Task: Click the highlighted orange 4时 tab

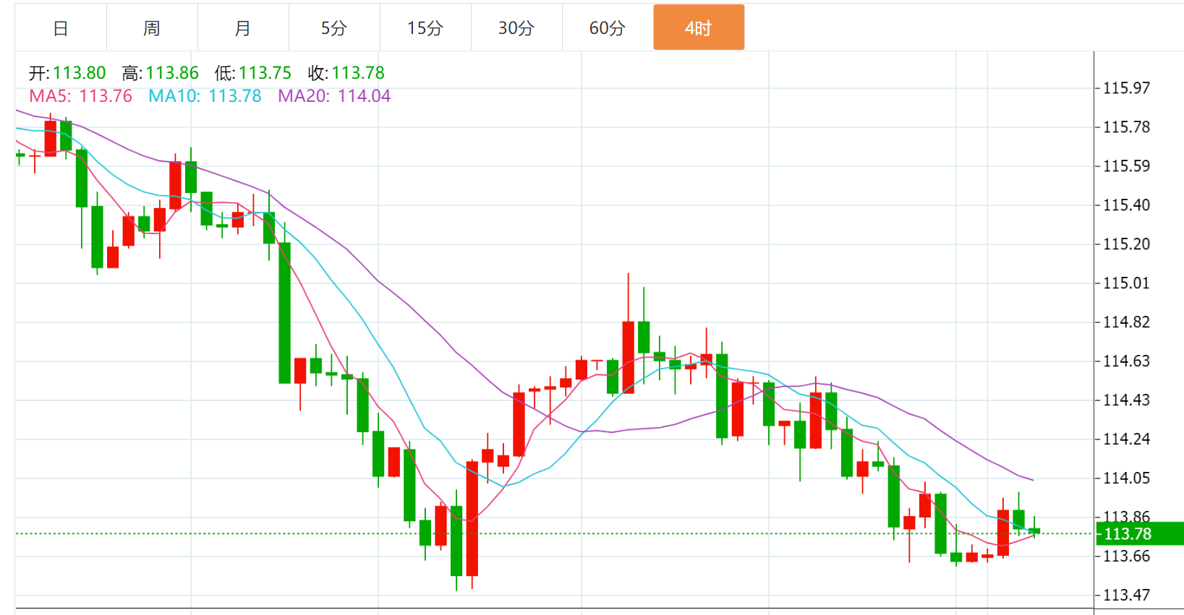Action: click(x=699, y=28)
